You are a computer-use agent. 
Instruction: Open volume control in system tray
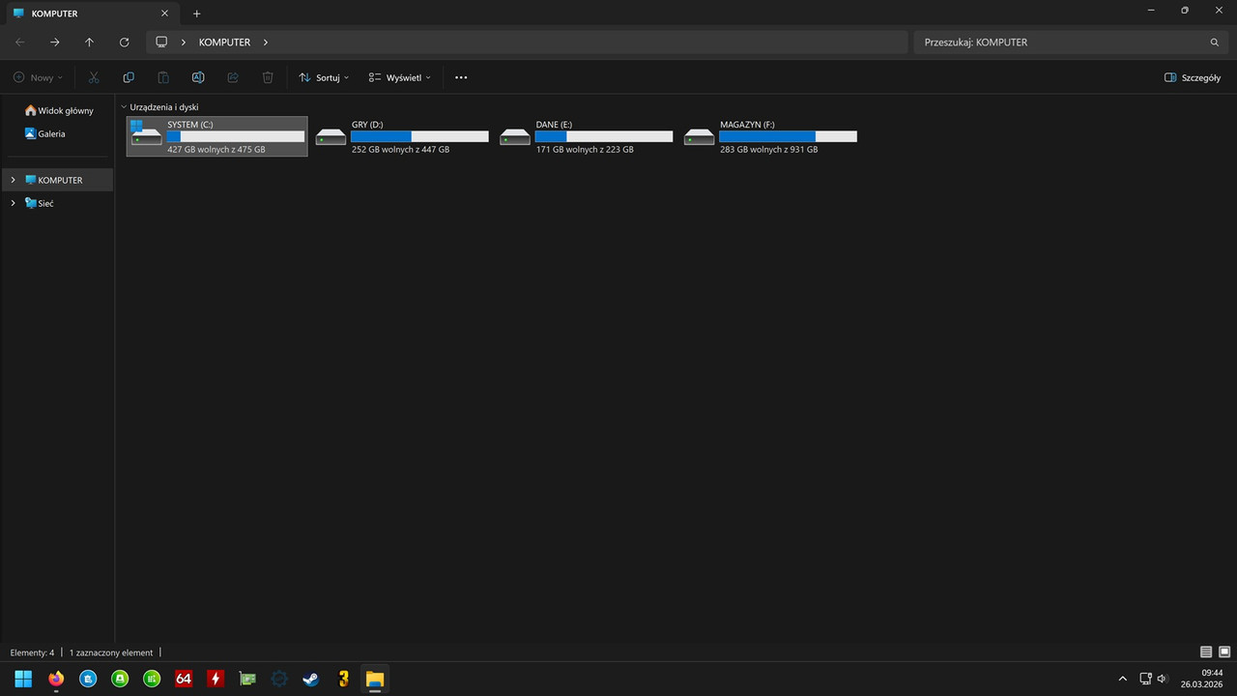(x=1162, y=679)
